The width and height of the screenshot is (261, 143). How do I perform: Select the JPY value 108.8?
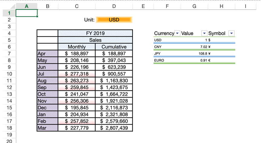pyautogui.click(x=194, y=54)
